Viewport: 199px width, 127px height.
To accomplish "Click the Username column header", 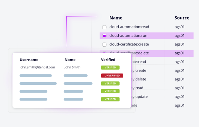I will pos(29,60).
